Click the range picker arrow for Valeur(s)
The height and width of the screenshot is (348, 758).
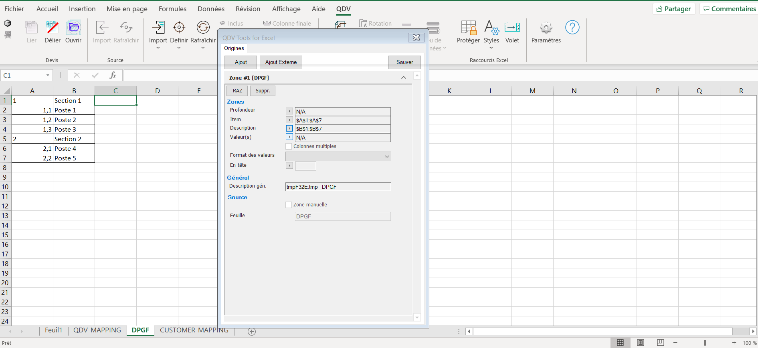(289, 137)
